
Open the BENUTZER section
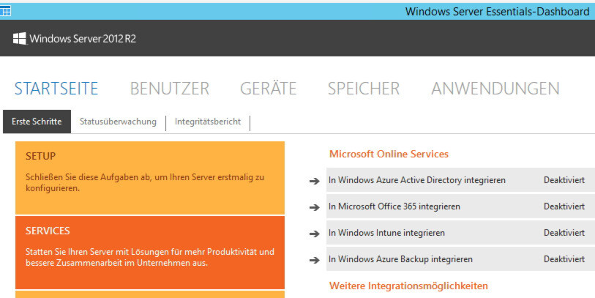click(170, 89)
